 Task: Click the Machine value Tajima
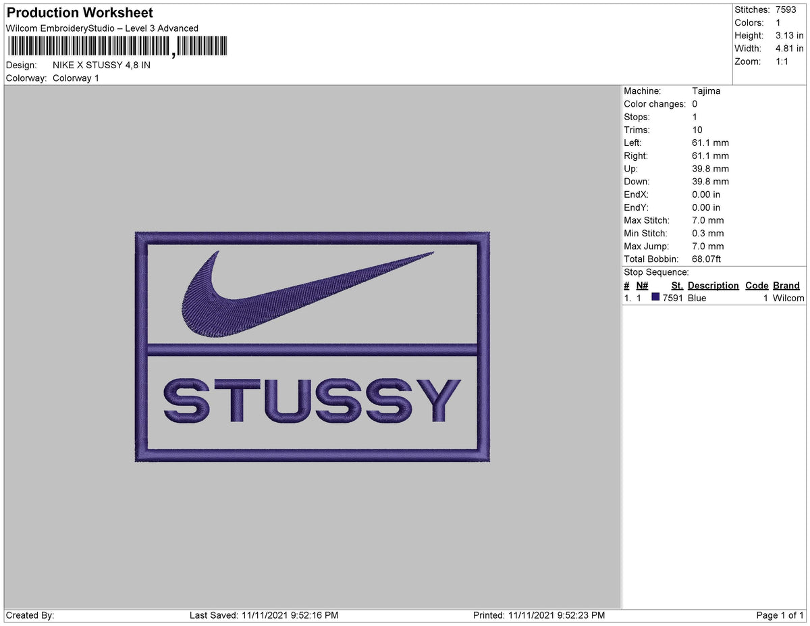(x=706, y=91)
